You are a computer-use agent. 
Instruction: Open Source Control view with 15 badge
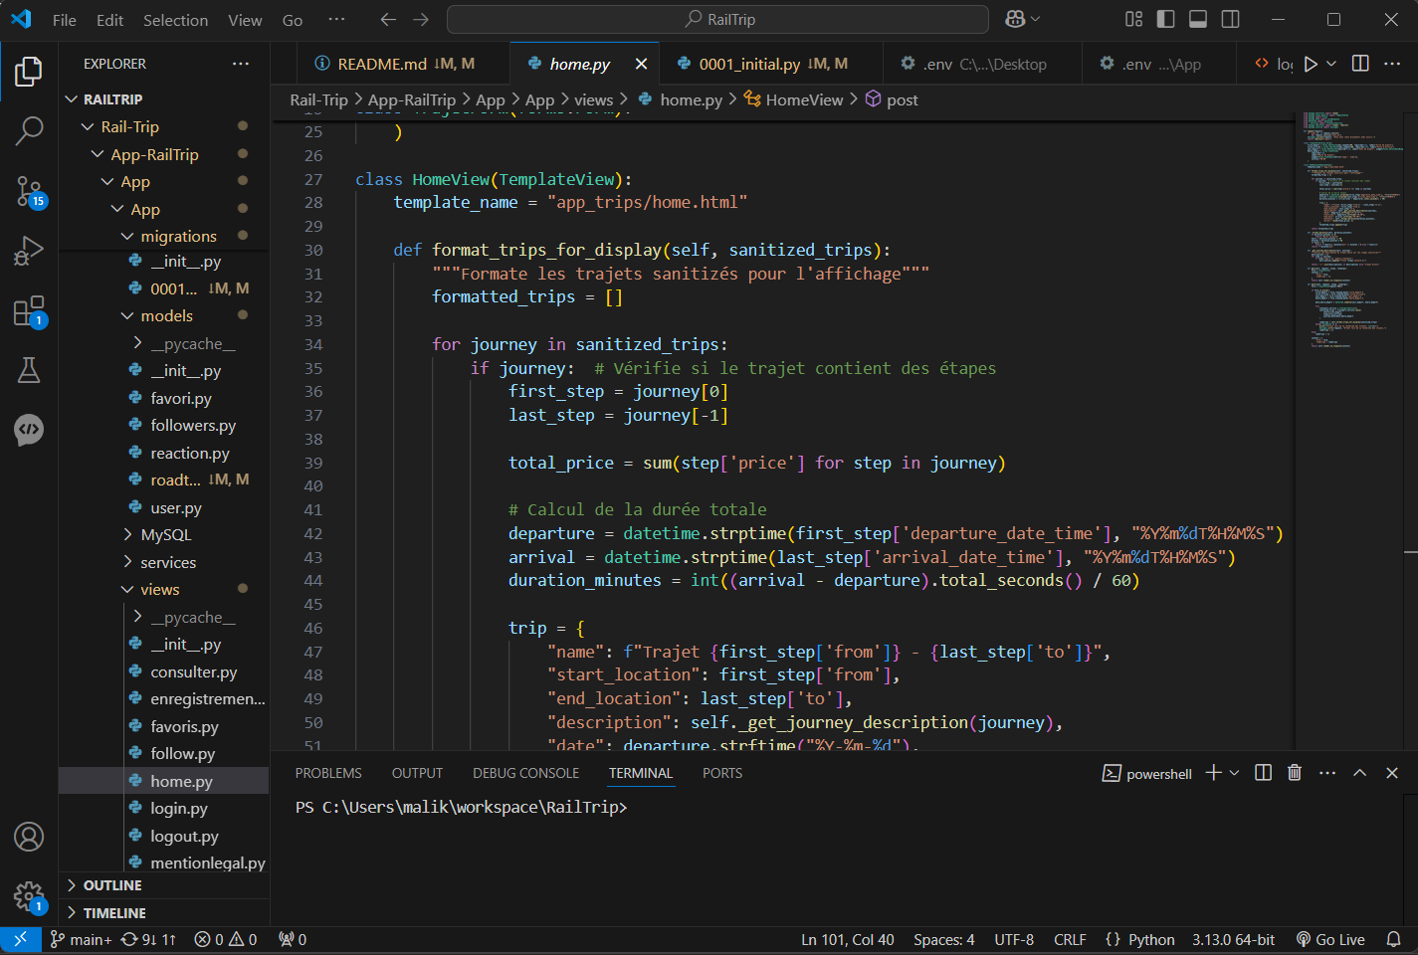pyautogui.click(x=29, y=191)
